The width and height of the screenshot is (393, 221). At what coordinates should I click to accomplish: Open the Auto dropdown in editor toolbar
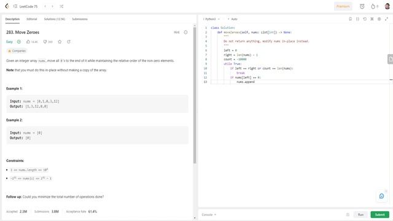point(232,19)
